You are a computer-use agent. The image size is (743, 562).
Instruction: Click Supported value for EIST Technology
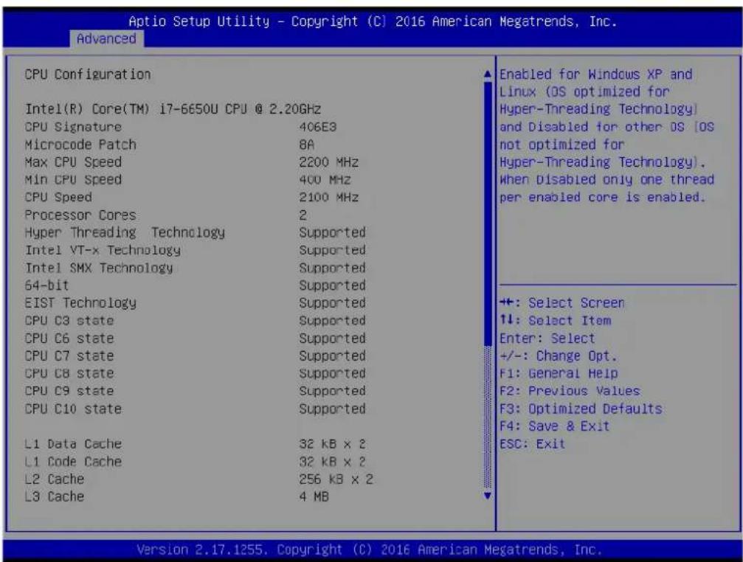click(332, 303)
